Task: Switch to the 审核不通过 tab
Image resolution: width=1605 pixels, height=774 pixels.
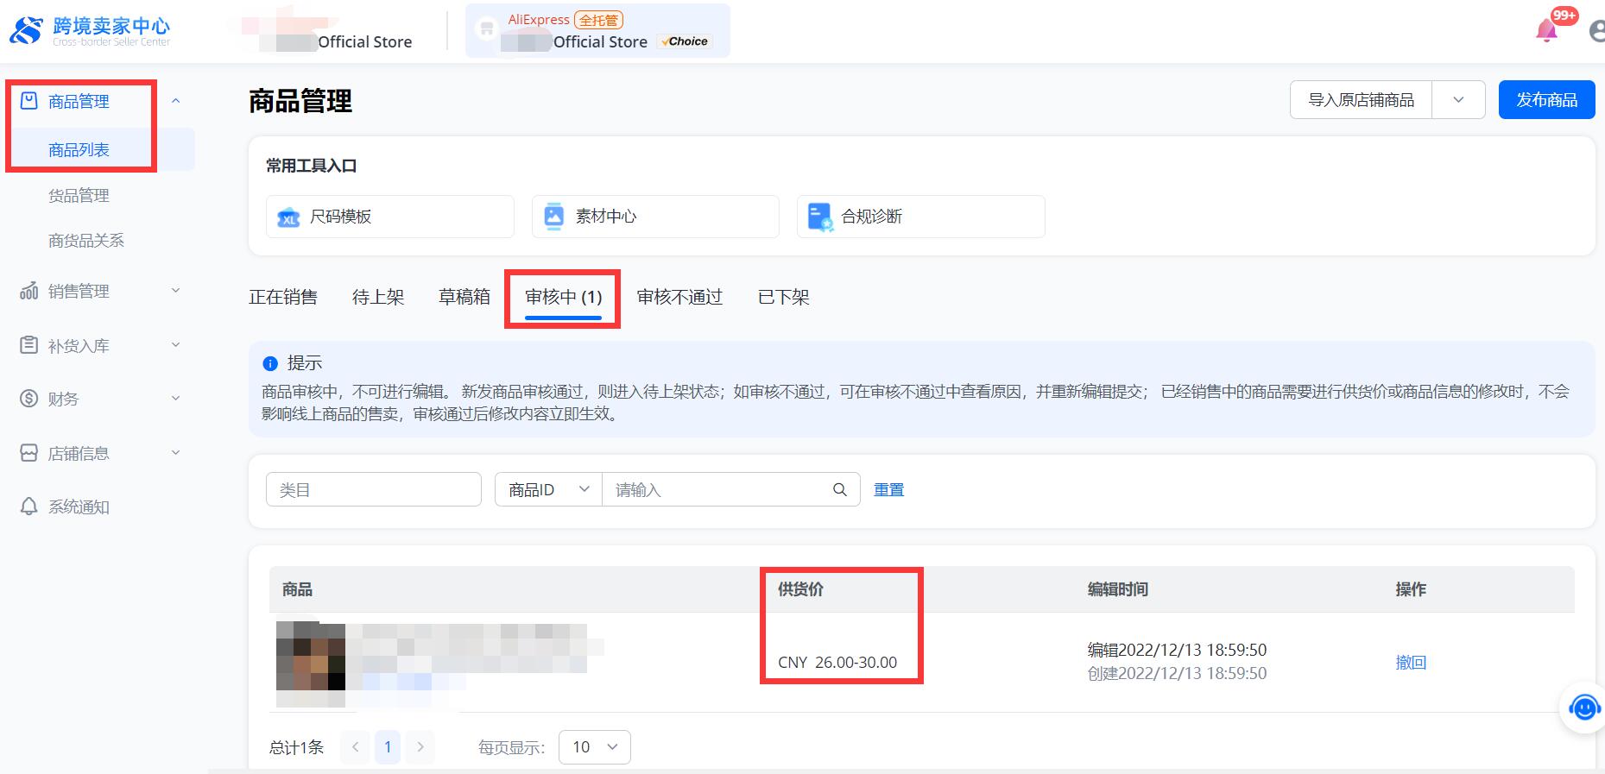Action: (x=679, y=298)
